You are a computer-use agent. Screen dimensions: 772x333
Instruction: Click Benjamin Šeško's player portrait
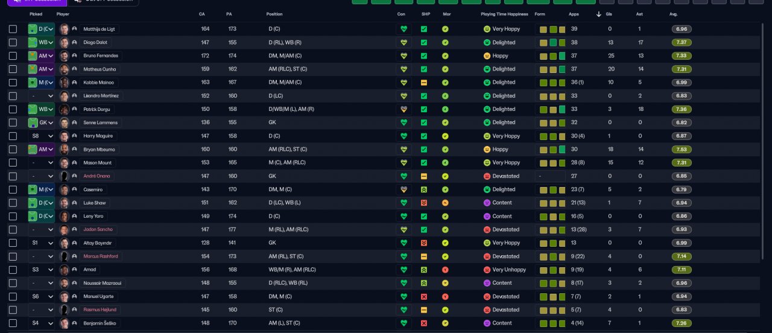[65, 323]
